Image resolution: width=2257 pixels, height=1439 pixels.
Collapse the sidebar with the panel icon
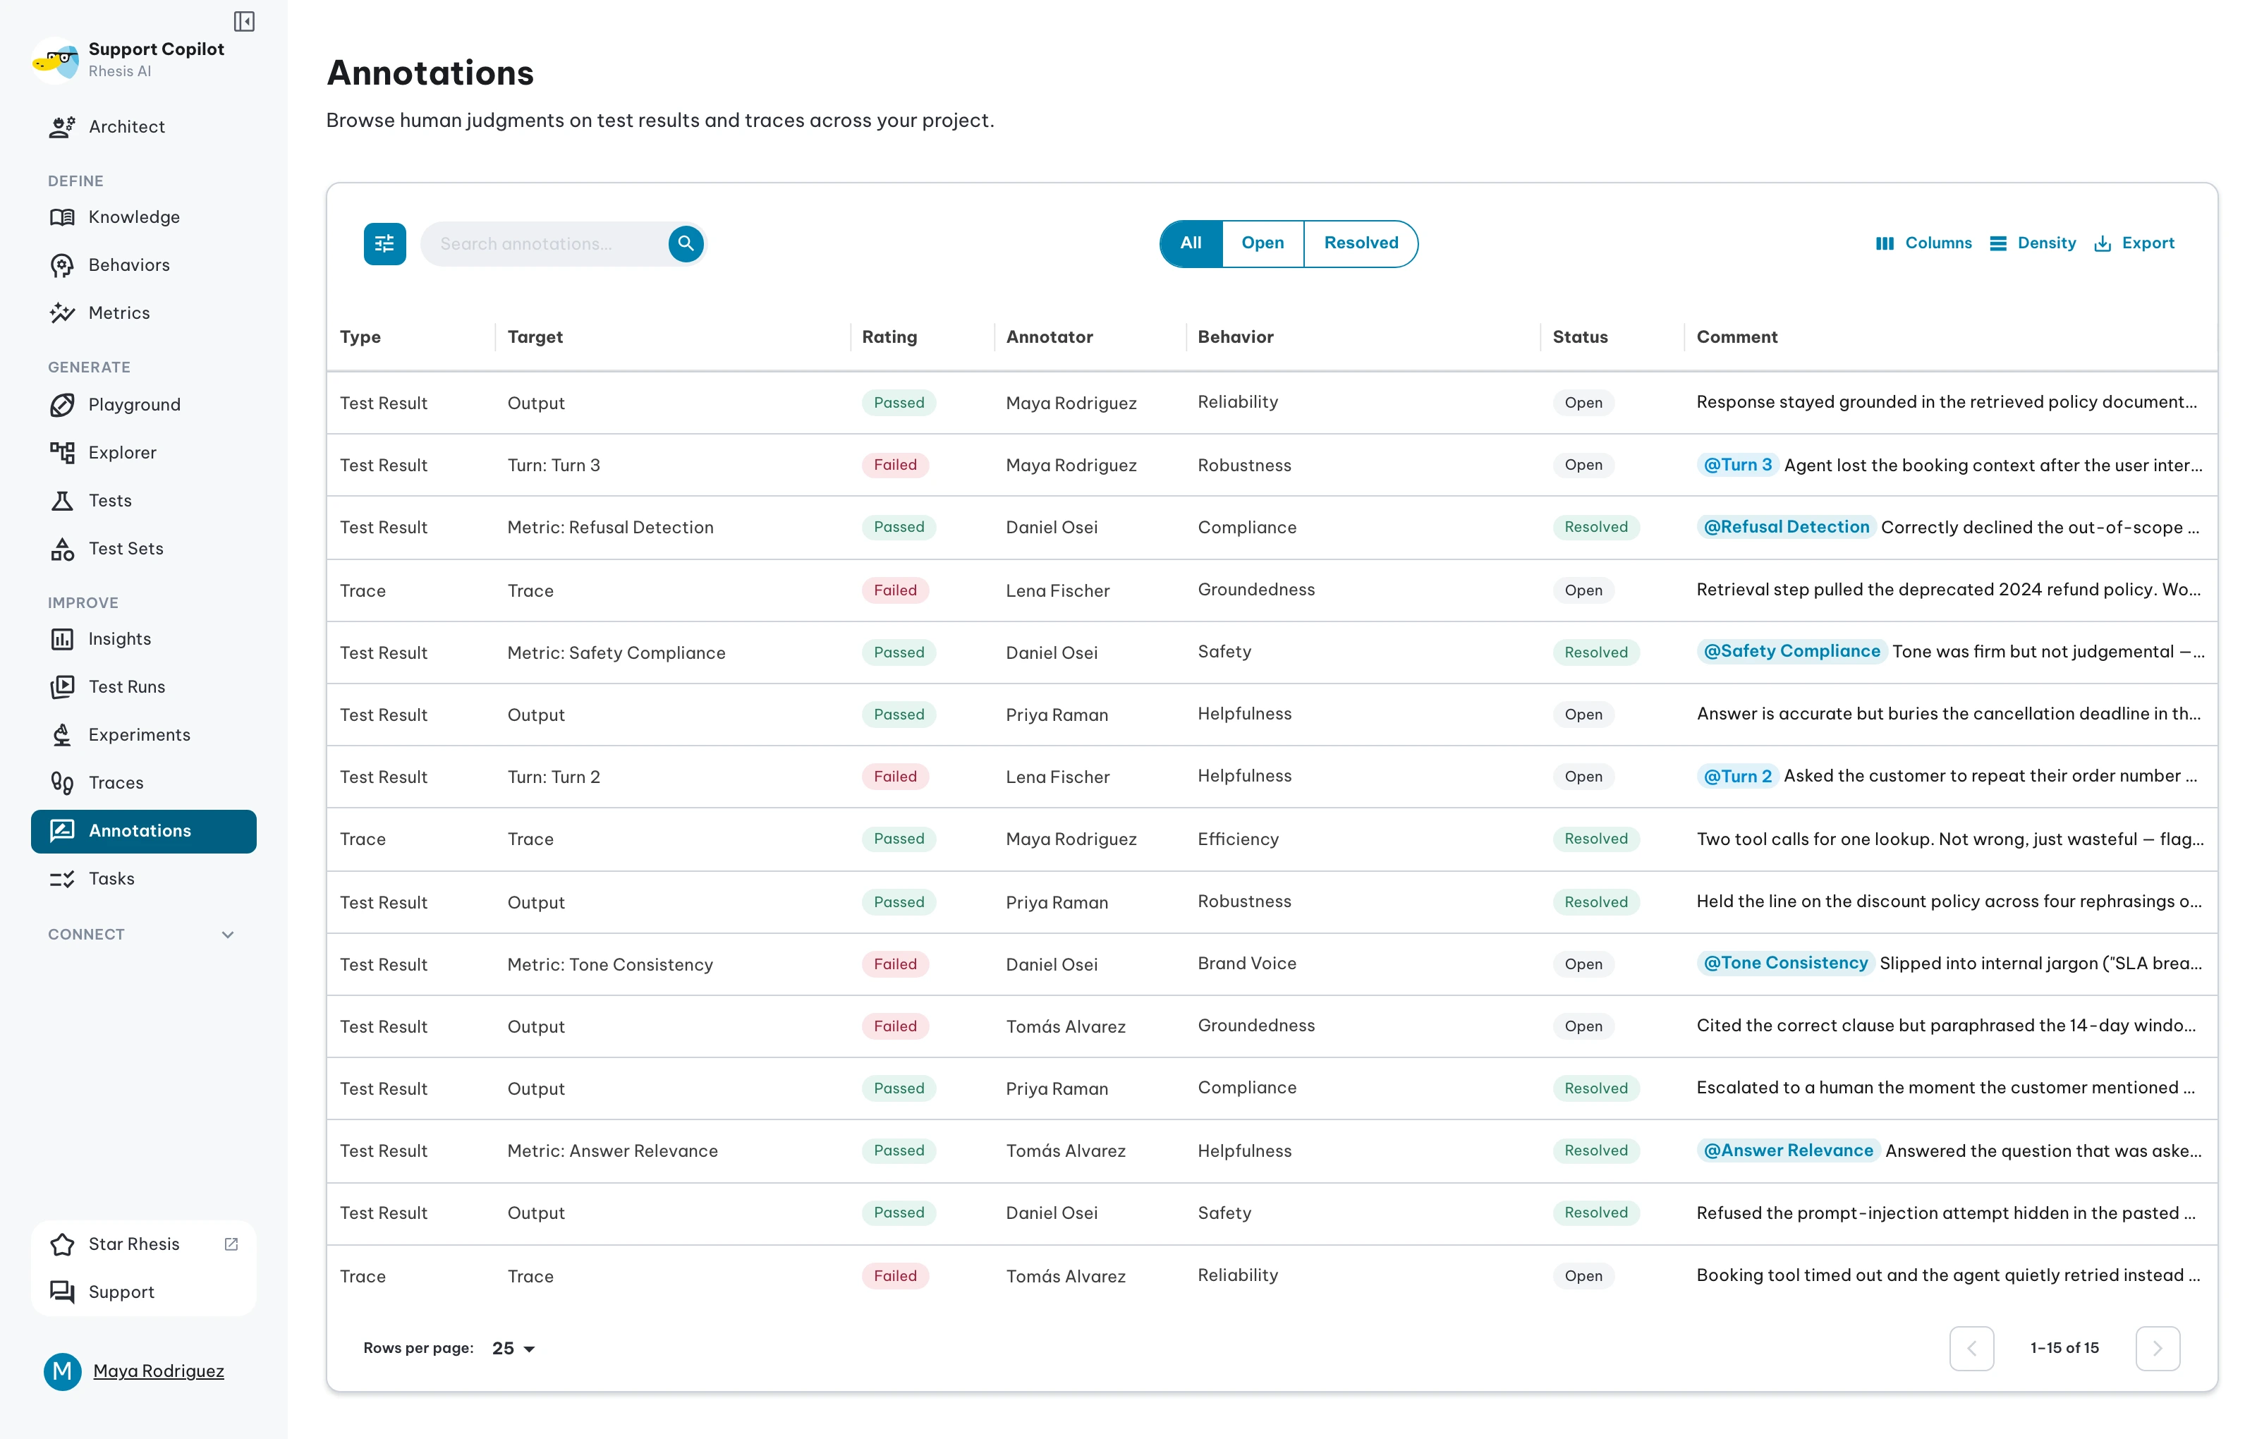click(245, 20)
